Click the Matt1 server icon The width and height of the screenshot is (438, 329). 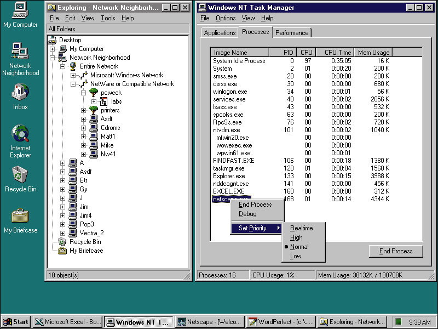tap(94, 137)
